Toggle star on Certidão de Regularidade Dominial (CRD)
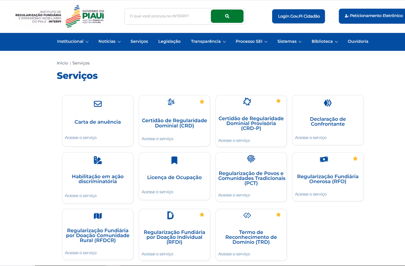Viewport: 405px width, 266px height. click(202, 102)
